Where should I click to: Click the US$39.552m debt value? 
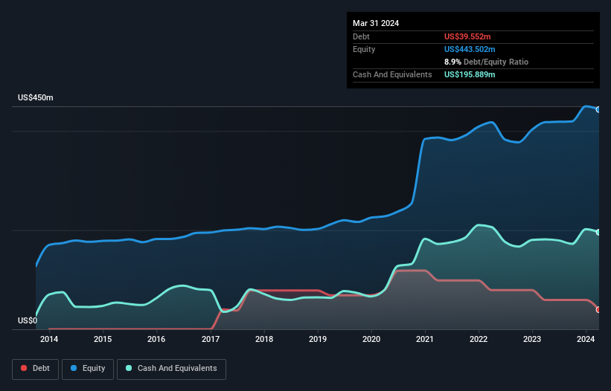tap(467, 36)
